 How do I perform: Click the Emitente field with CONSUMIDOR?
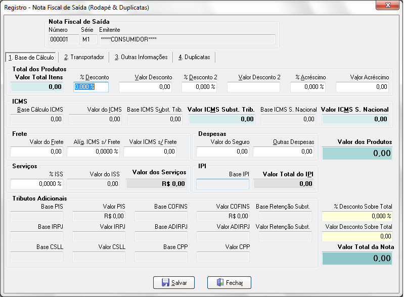[x=187, y=39]
